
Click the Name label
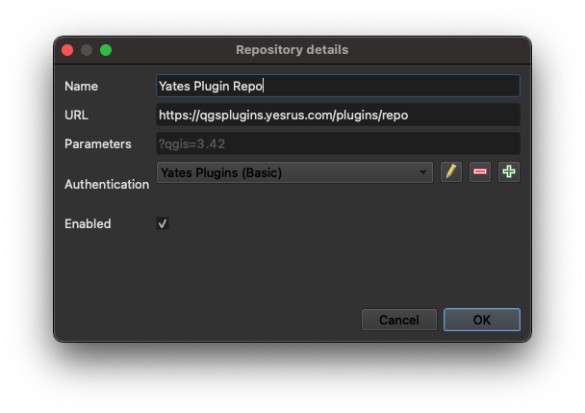pos(82,87)
